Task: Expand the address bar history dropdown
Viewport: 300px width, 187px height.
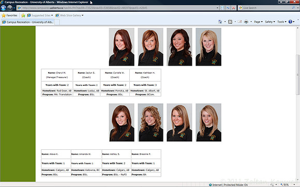Action: tap(218, 8)
